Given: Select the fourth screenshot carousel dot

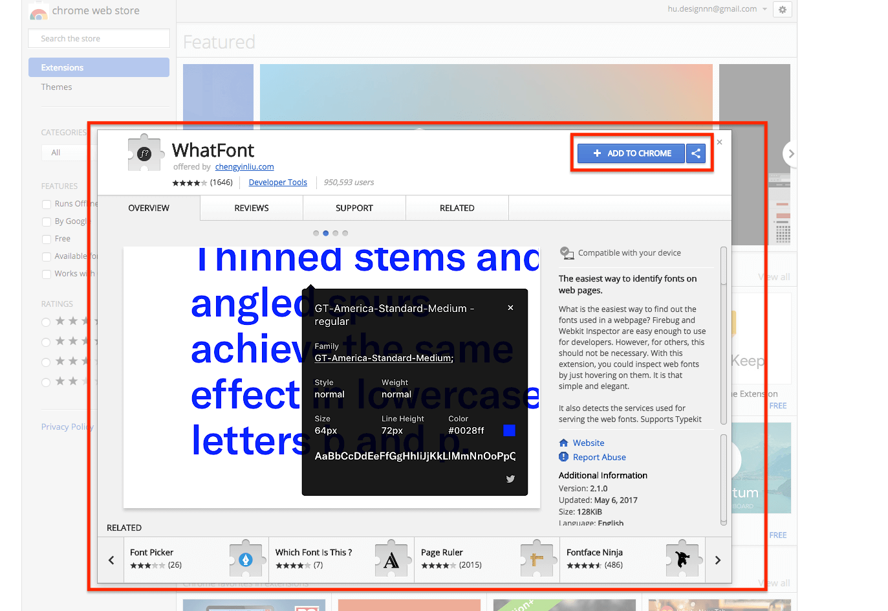Looking at the screenshot, I should click(x=345, y=233).
